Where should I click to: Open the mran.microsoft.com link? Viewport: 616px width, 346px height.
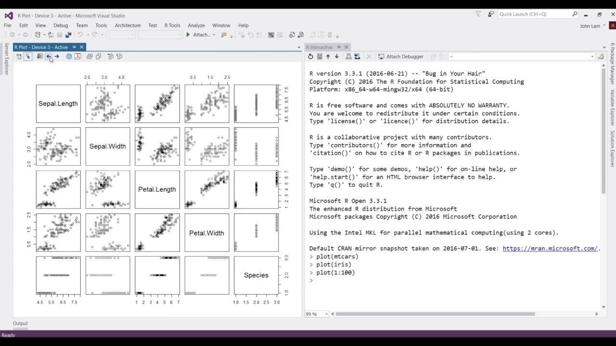click(550, 248)
